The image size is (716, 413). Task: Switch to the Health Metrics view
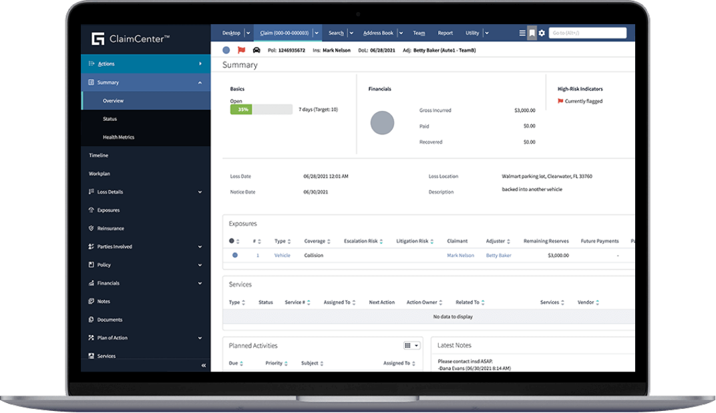click(118, 137)
